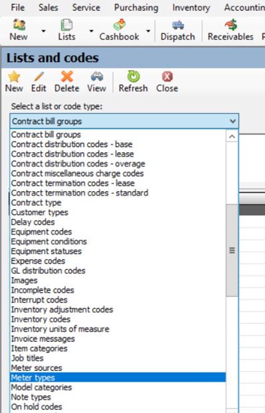Select Delay codes in the list
The height and width of the screenshot is (413, 265).
click(118, 223)
